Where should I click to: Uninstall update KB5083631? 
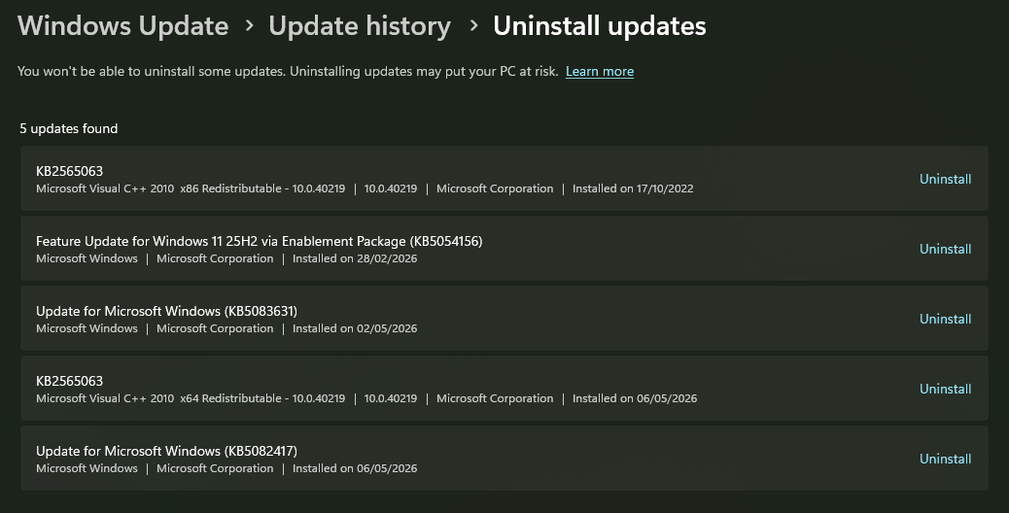tap(945, 319)
